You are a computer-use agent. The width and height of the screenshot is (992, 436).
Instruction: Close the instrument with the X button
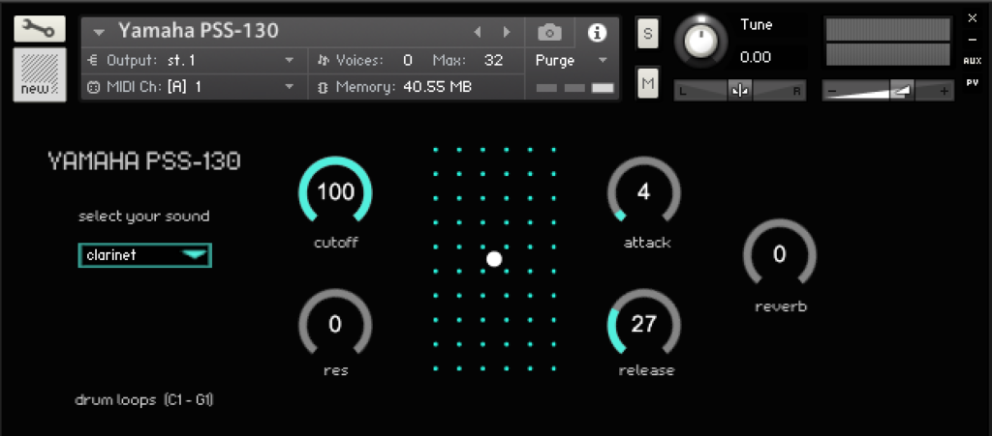973,18
